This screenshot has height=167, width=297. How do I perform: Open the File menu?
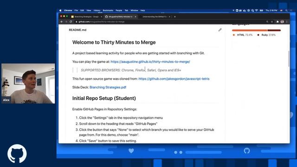pos(76,10)
